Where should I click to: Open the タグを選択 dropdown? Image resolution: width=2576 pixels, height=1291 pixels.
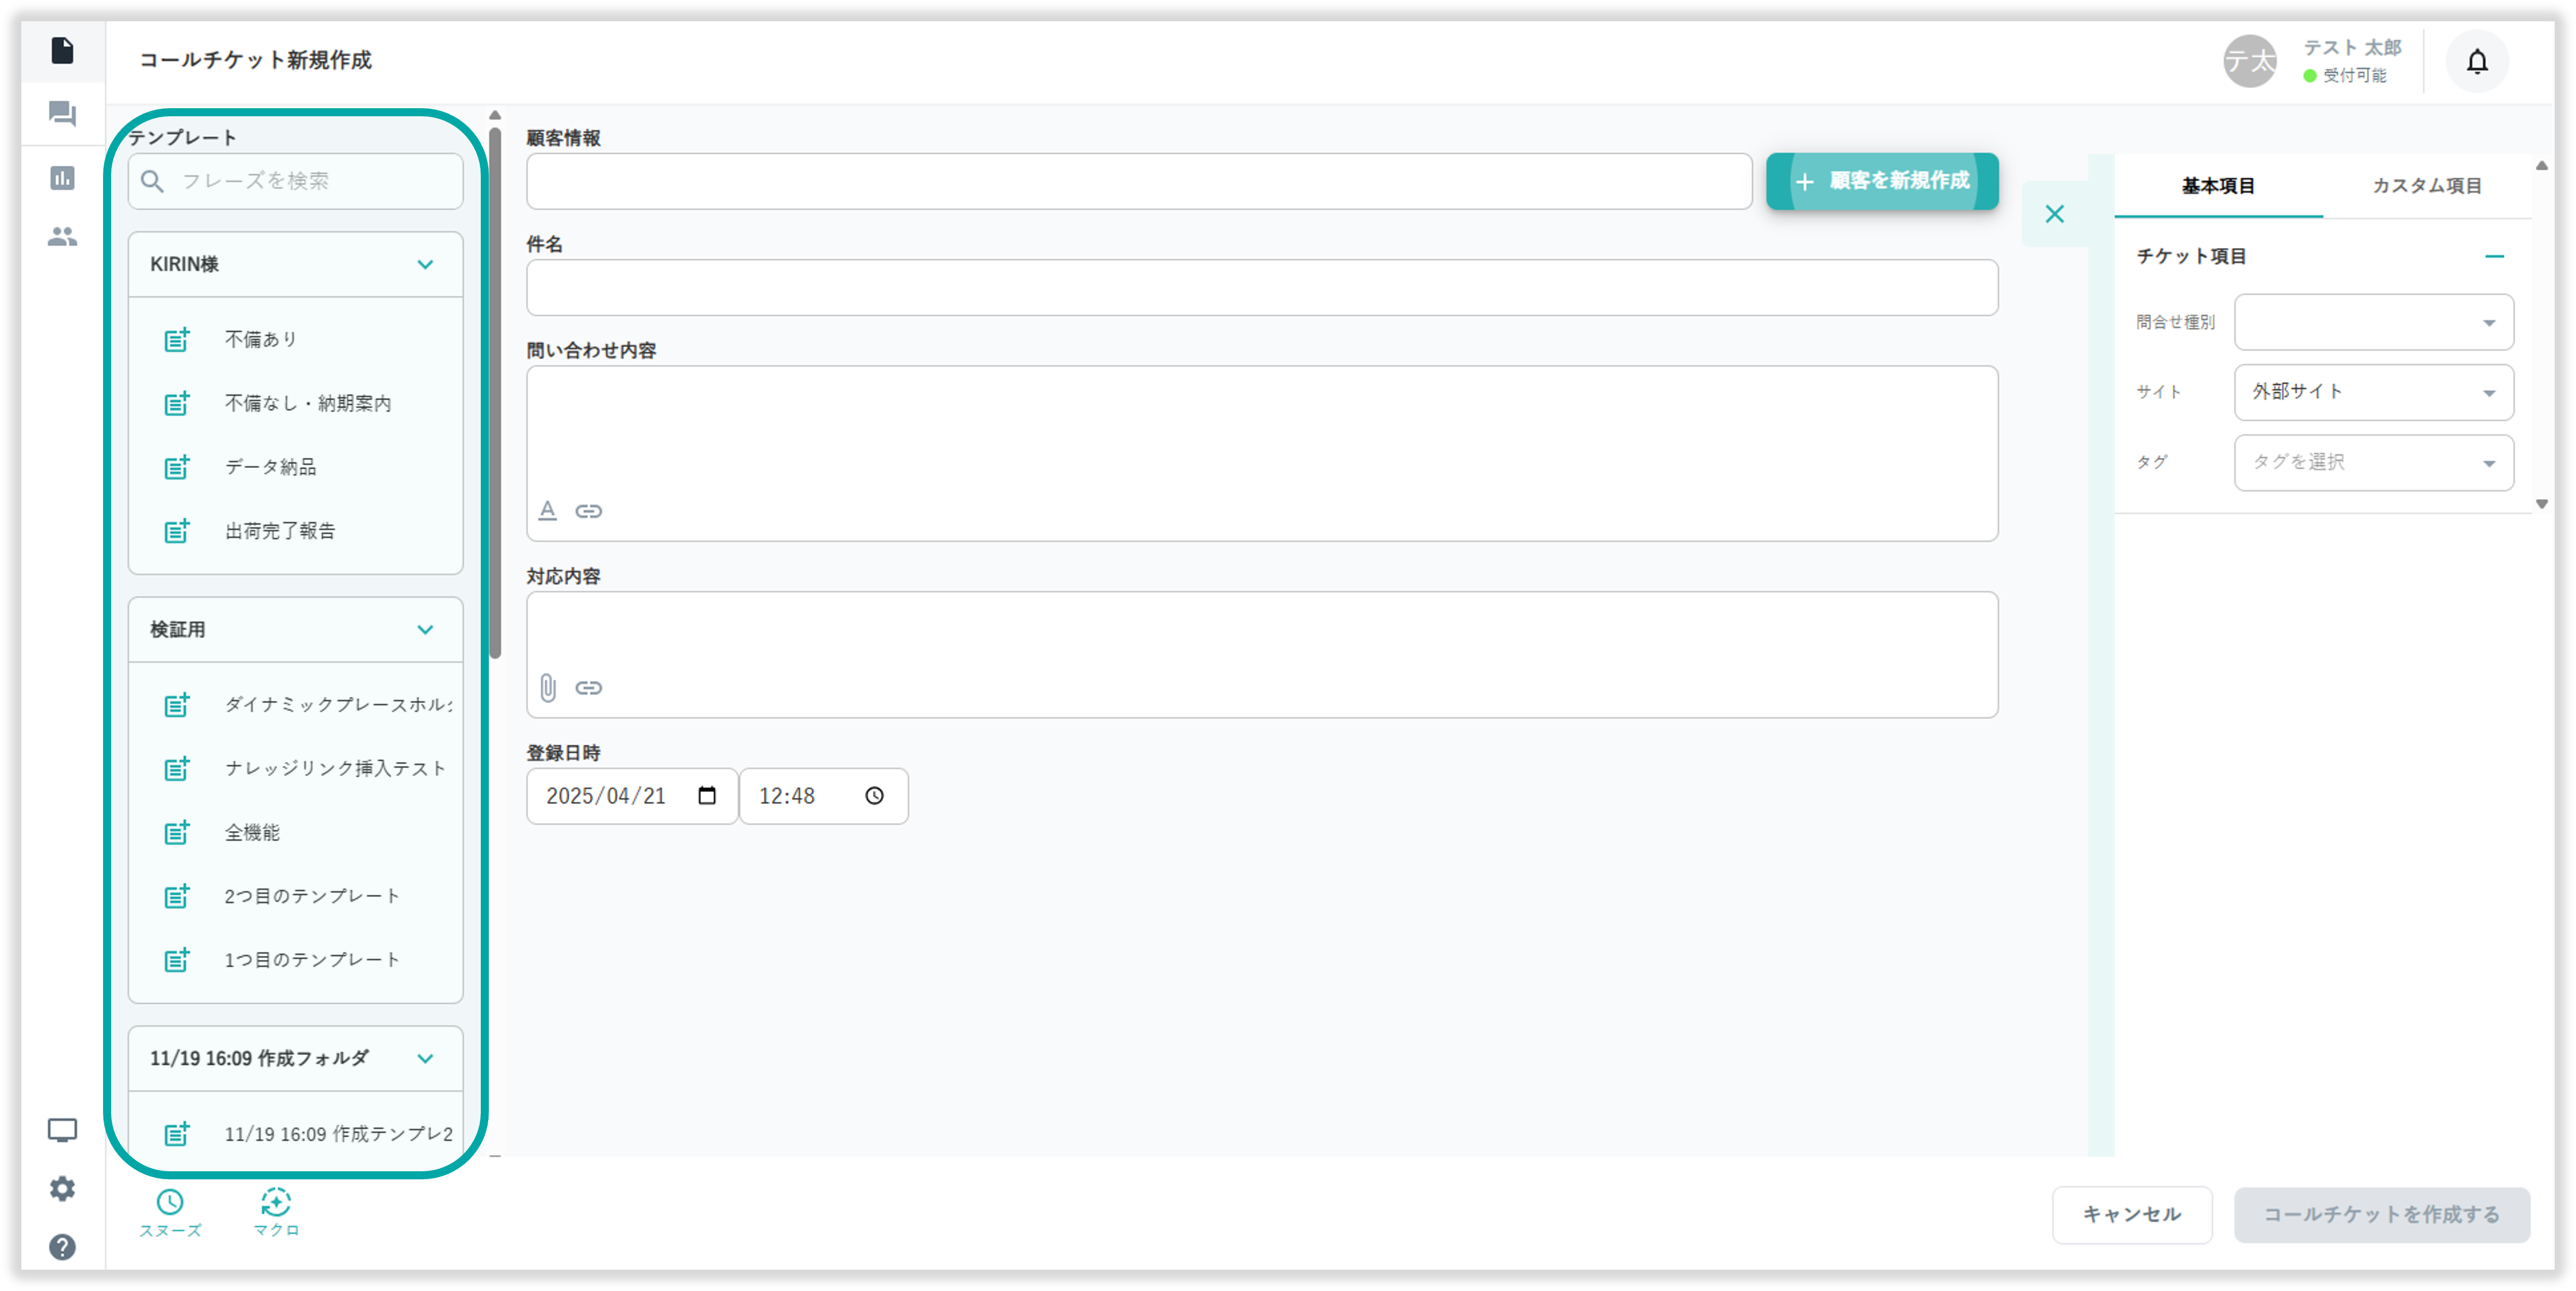[x=2373, y=462]
